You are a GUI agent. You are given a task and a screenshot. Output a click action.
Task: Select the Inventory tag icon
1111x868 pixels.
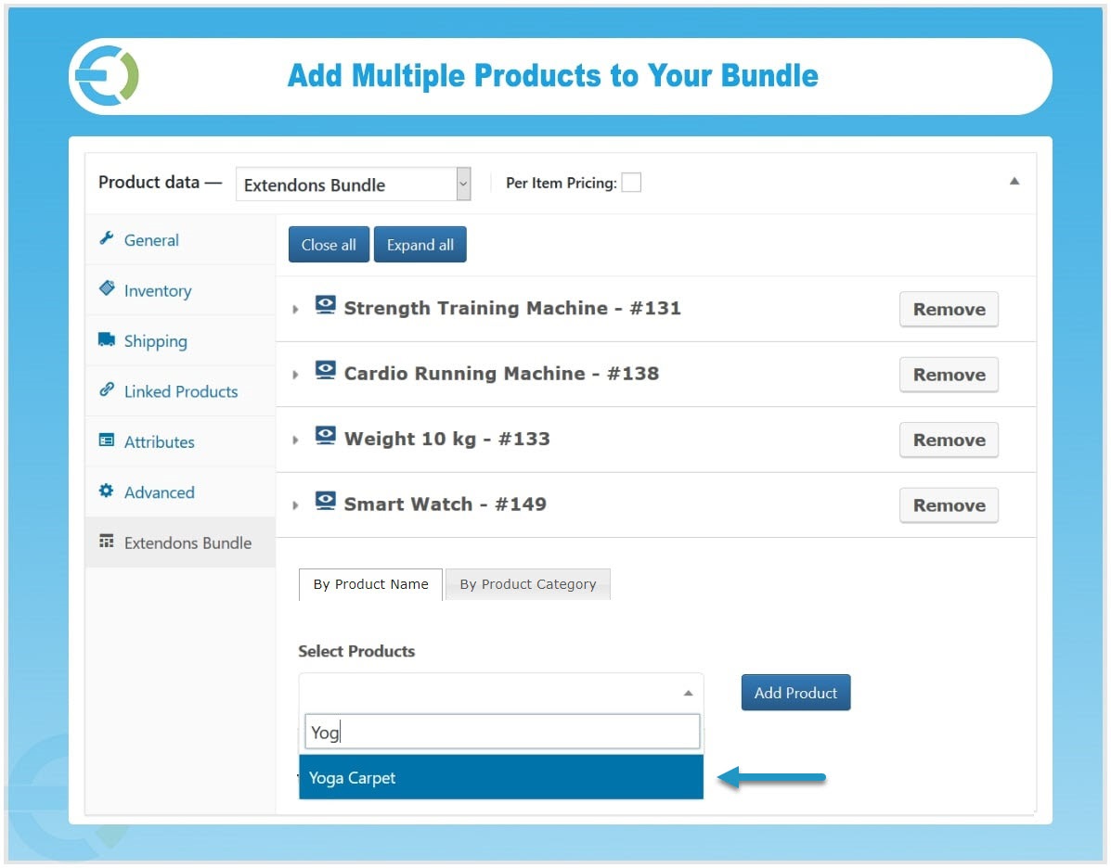coord(107,289)
